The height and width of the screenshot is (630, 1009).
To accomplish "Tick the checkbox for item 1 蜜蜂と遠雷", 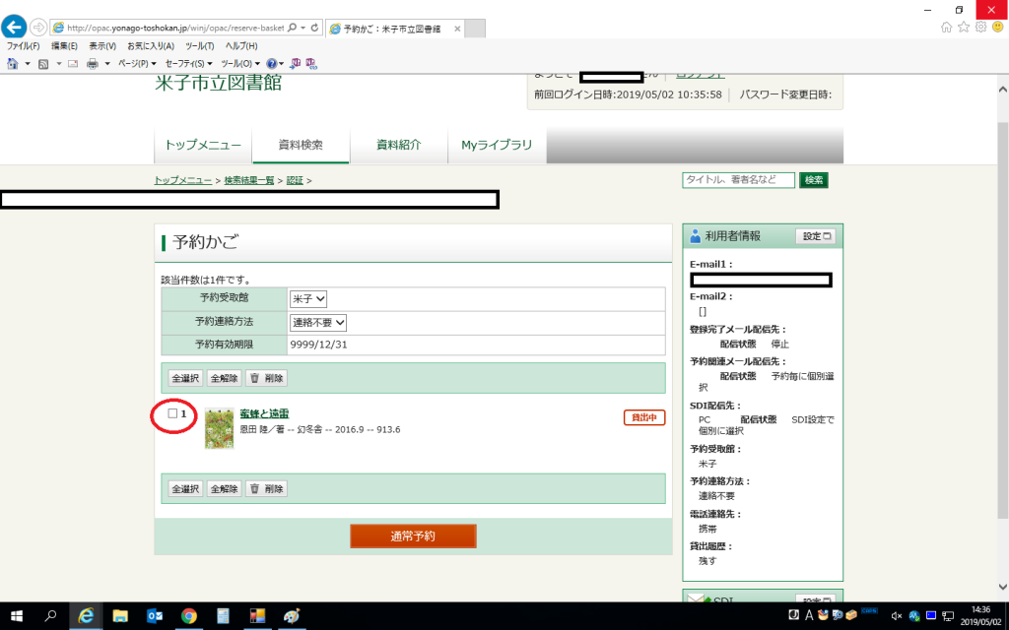I will coord(172,413).
